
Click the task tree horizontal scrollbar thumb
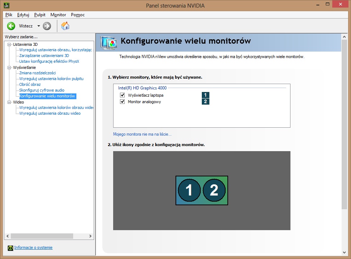coord(42,236)
